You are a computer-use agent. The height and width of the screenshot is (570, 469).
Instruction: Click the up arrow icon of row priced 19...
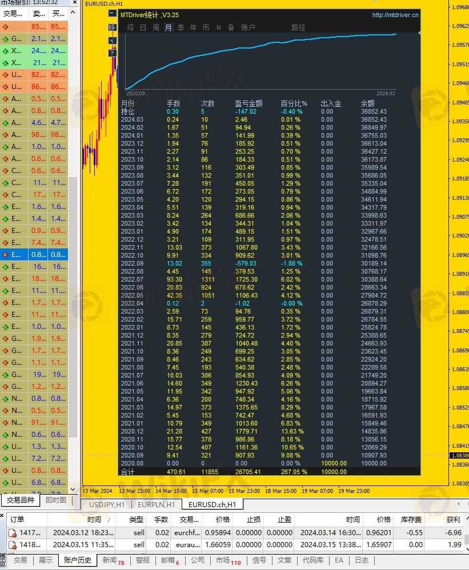click(x=6, y=375)
